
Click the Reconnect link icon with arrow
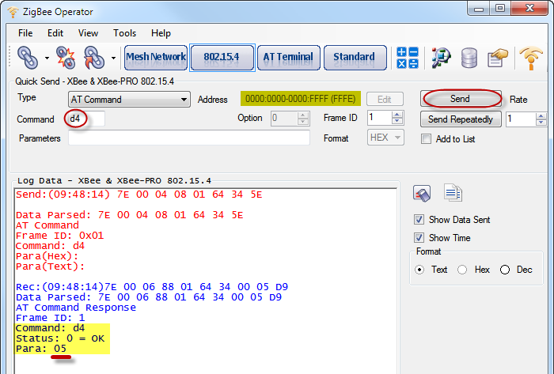94,58
